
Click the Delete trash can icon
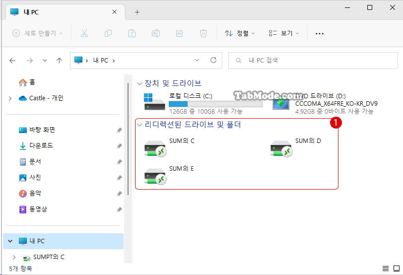(203, 33)
